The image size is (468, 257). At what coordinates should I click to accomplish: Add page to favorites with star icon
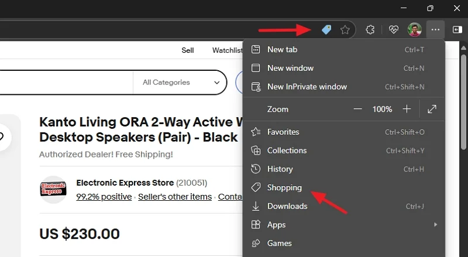point(345,30)
